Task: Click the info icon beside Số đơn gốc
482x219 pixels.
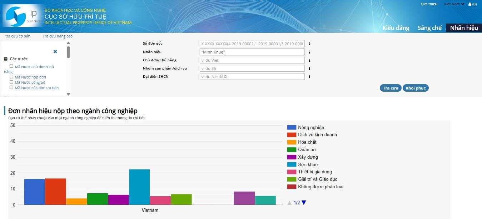Action: [309, 44]
